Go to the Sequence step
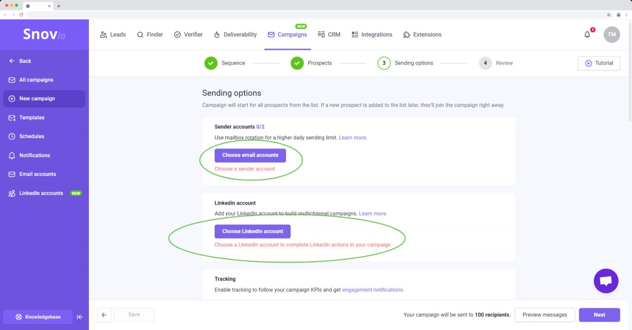The height and width of the screenshot is (330, 632). coord(225,63)
